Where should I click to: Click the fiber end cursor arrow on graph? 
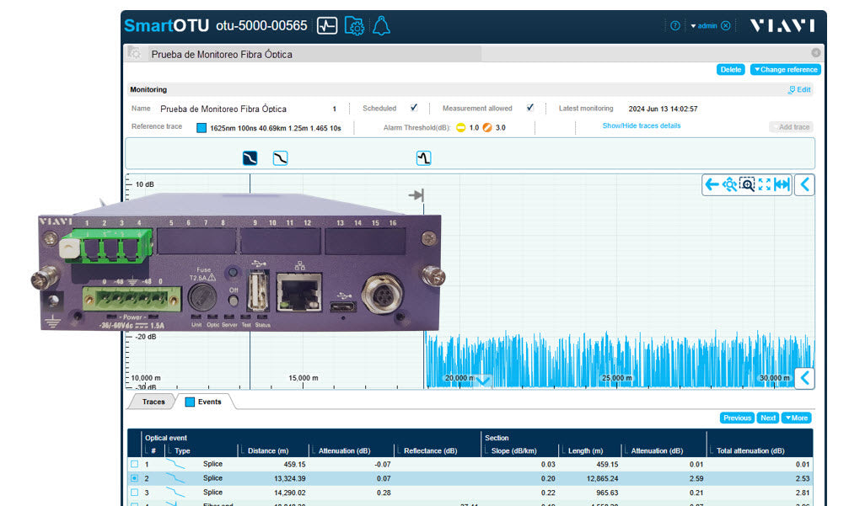pos(416,195)
